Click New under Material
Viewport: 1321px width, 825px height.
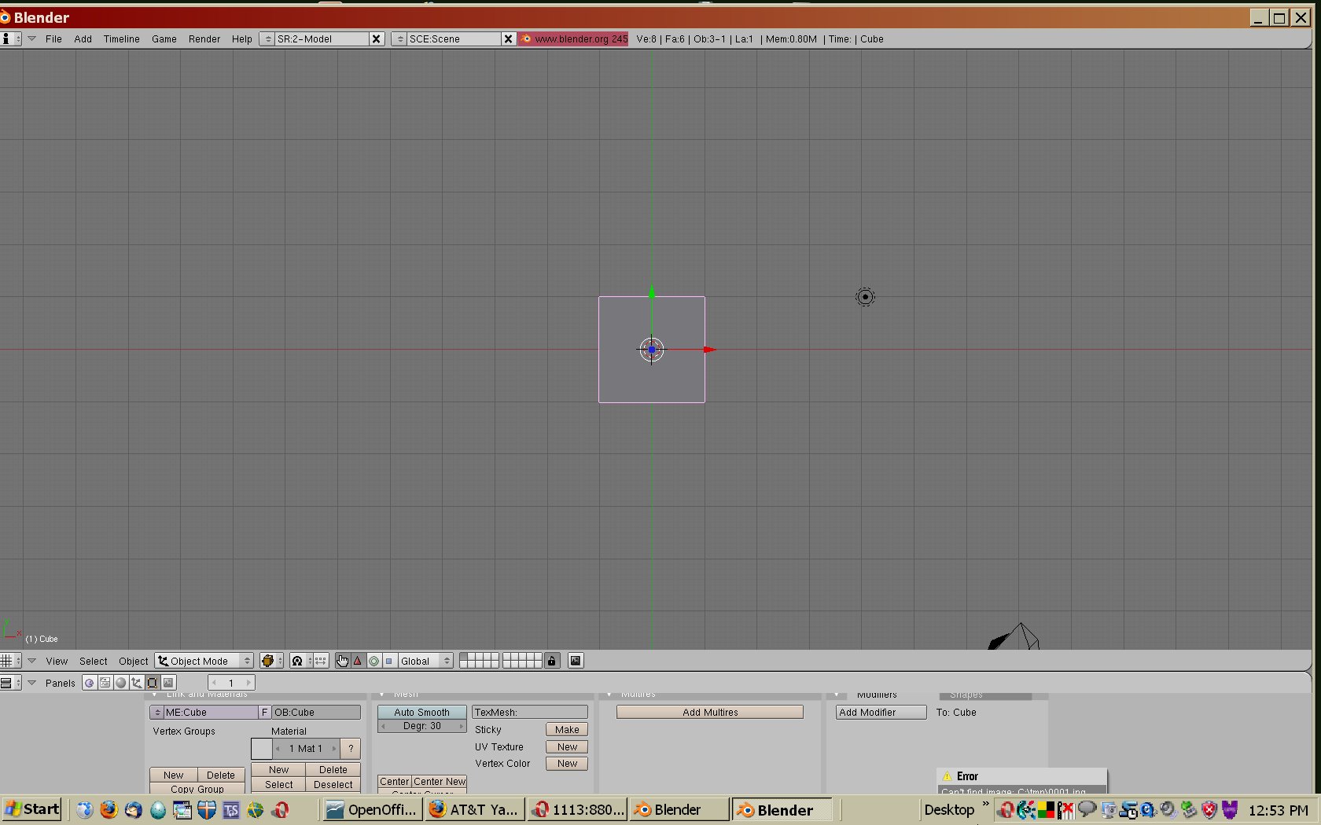pos(278,770)
